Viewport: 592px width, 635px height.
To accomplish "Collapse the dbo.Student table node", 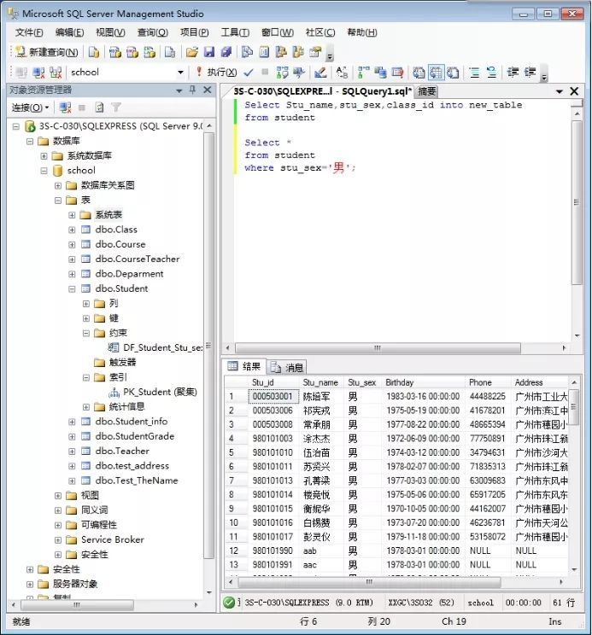I will point(72,288).
